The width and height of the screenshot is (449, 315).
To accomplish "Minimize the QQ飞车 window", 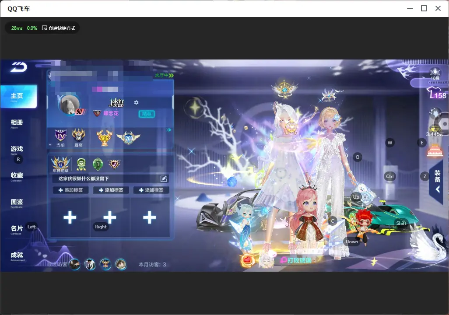I will (x=410, y=9).
